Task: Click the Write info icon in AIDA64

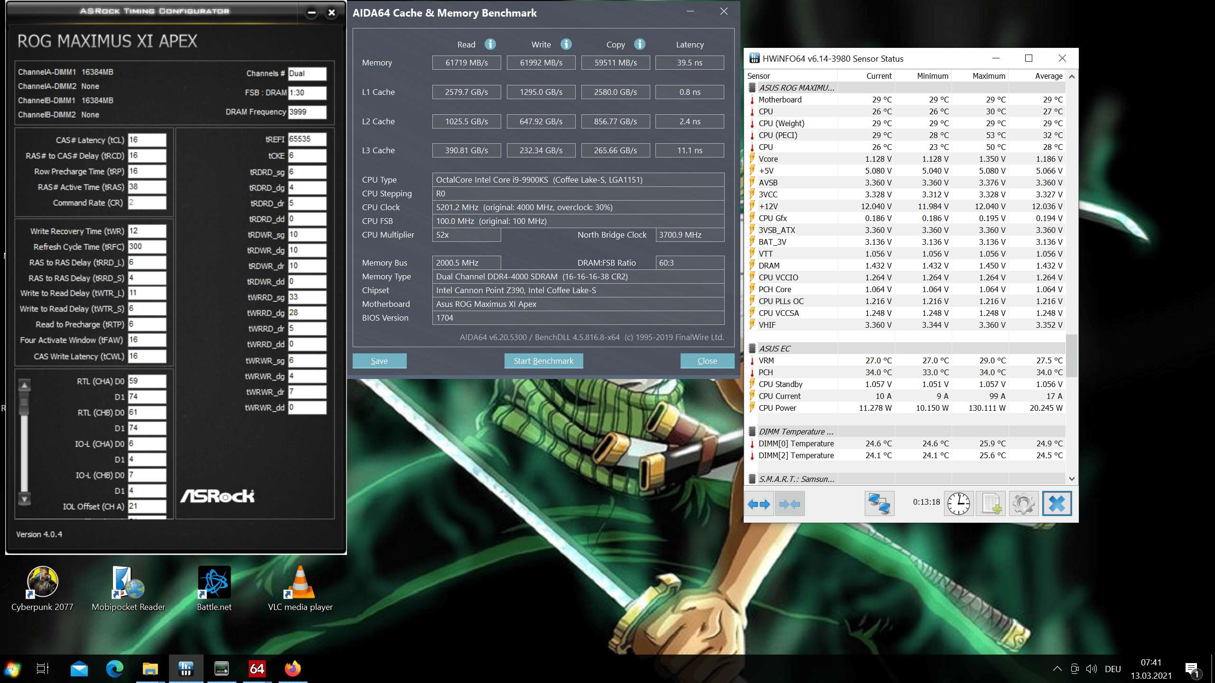Action: 566,44
